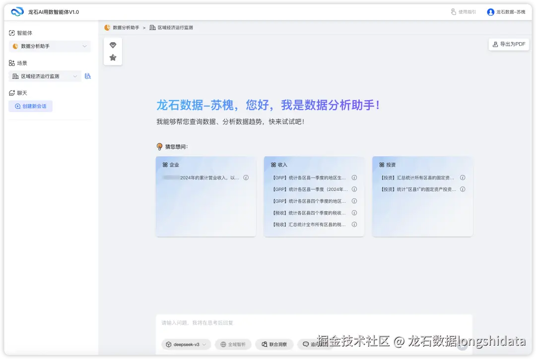Click the 智能体 section icon
The width and height of the screenshot is (536, 359).
click(x=11, y=33)
